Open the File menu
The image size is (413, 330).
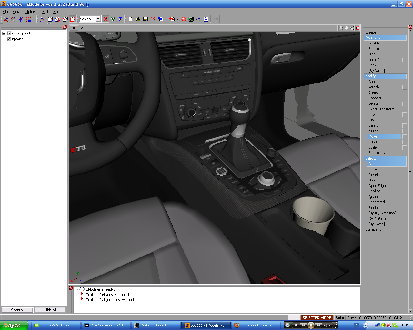[5, 12]
